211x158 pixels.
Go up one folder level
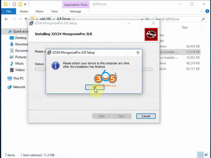tap(26, 19)
